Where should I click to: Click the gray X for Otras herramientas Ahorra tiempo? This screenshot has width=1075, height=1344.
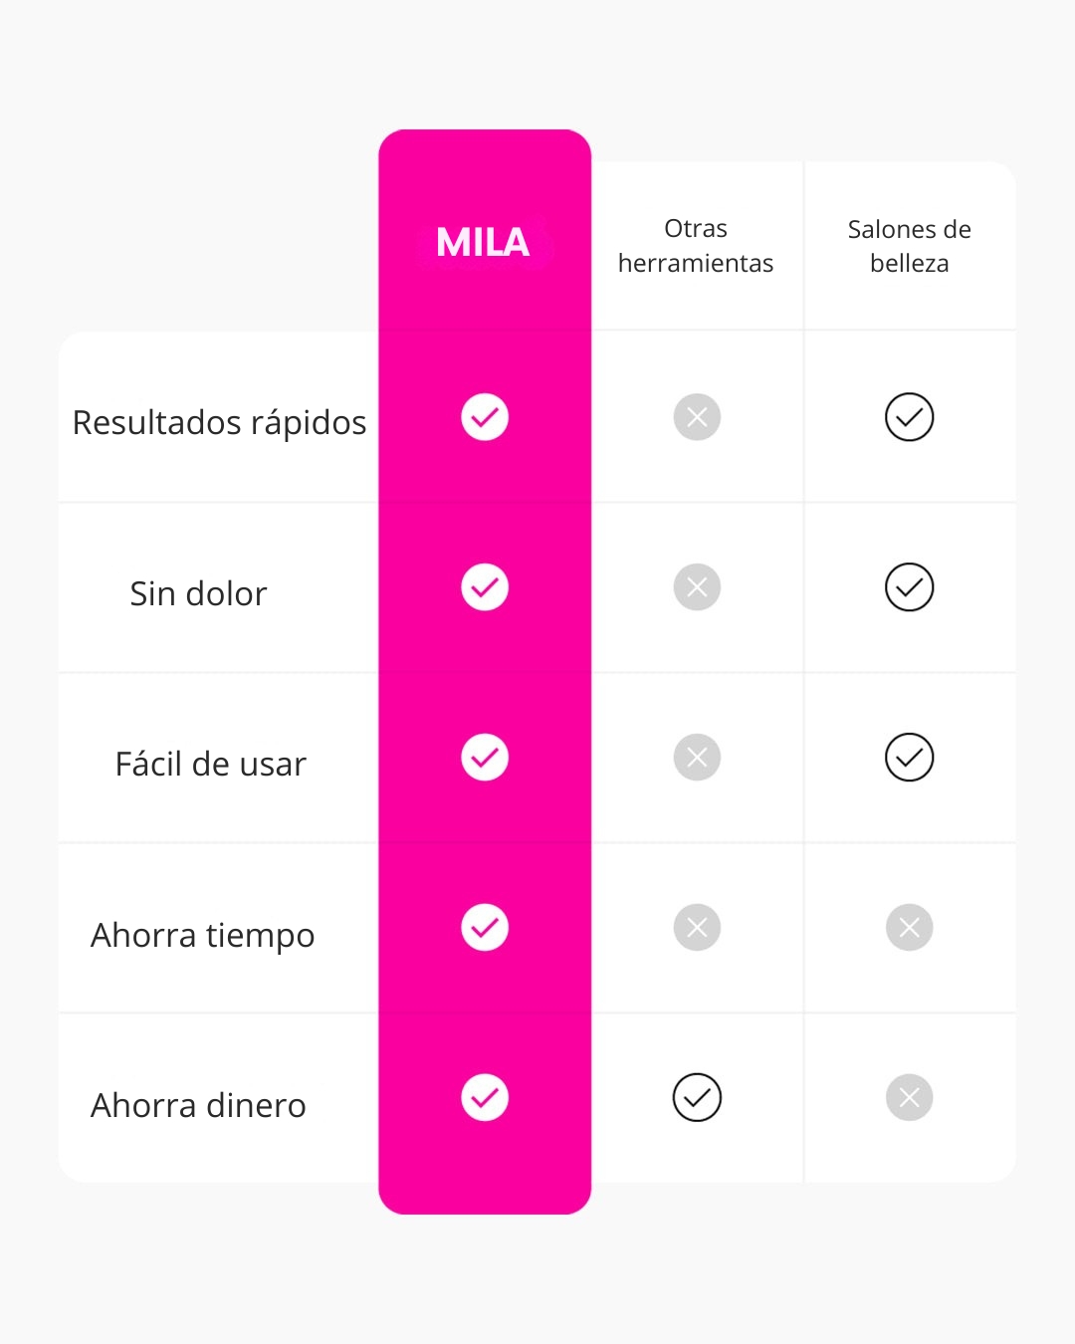click(697, 928)
